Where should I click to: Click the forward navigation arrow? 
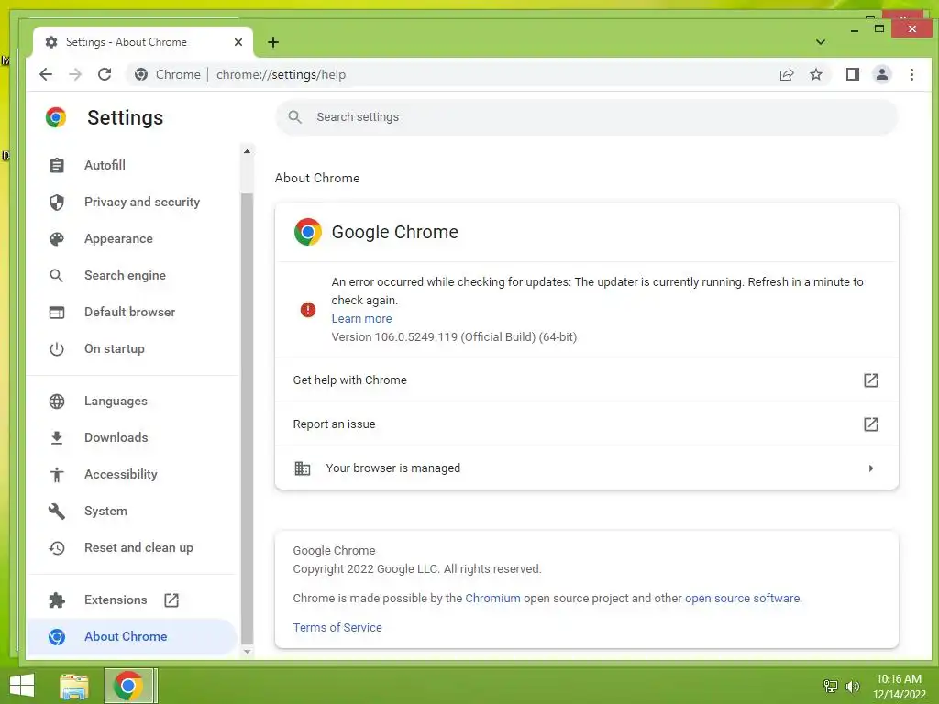pos(75,75)
